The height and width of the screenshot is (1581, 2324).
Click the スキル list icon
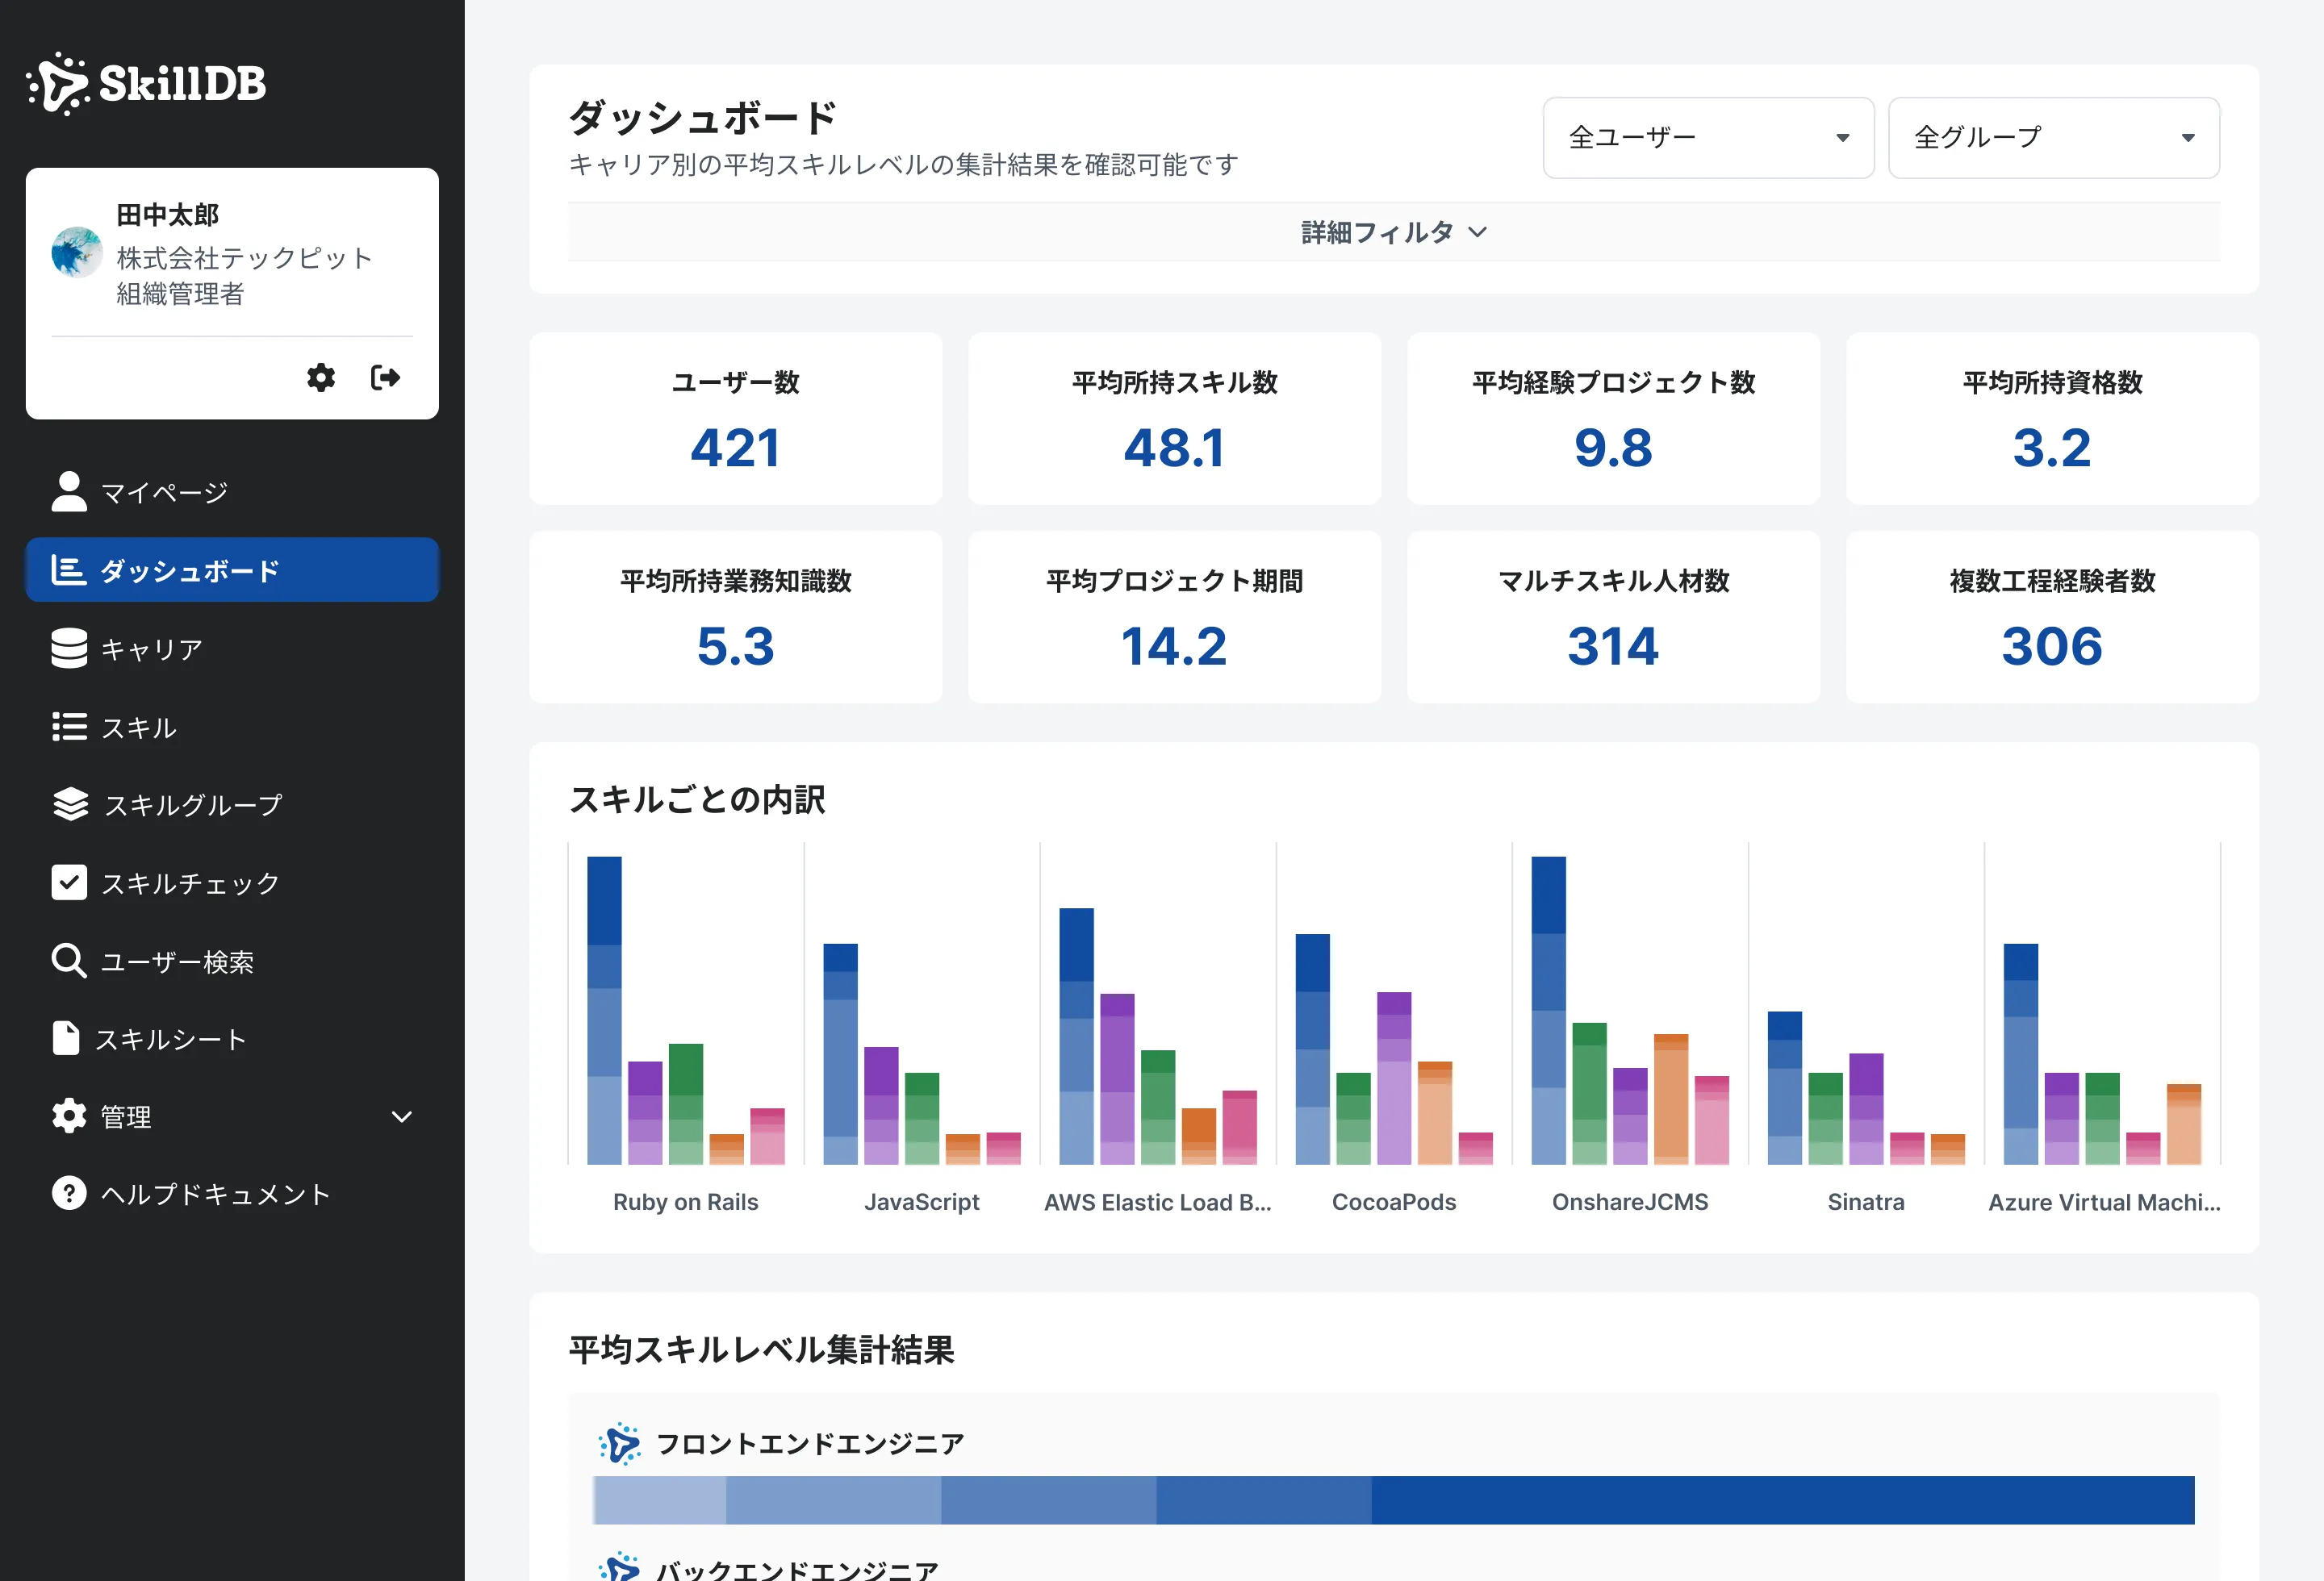point(69,727)
